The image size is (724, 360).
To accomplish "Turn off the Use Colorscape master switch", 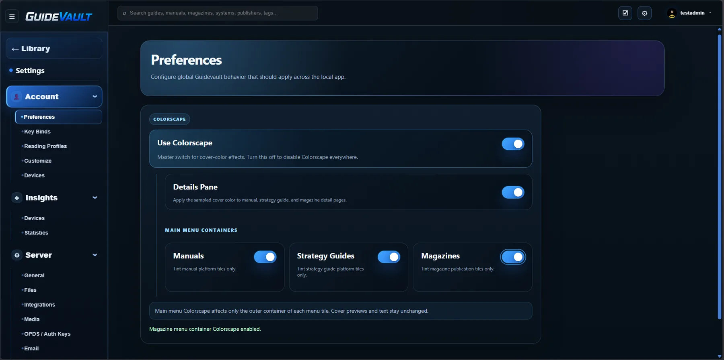I will pyautogui.click(x=513, y=144).
